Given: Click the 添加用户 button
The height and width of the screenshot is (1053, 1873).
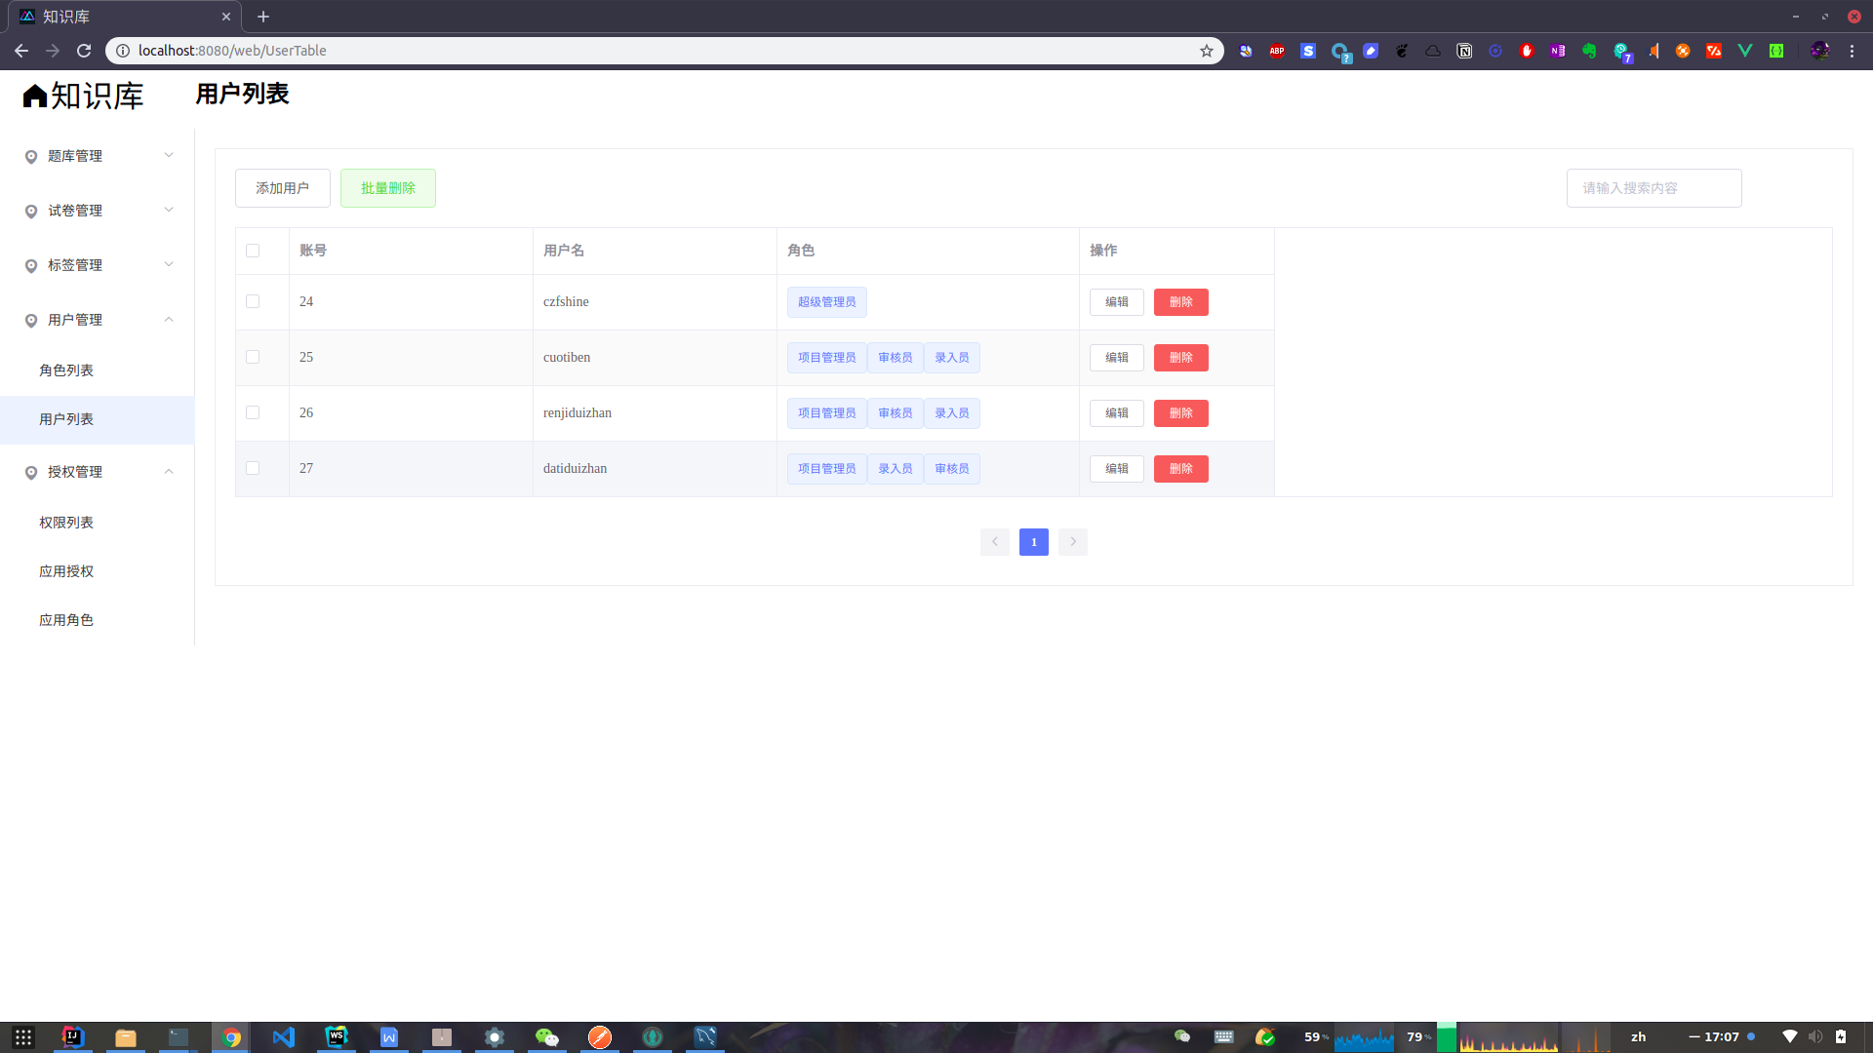Looking at the screenshot, I should tap(283, 188).
